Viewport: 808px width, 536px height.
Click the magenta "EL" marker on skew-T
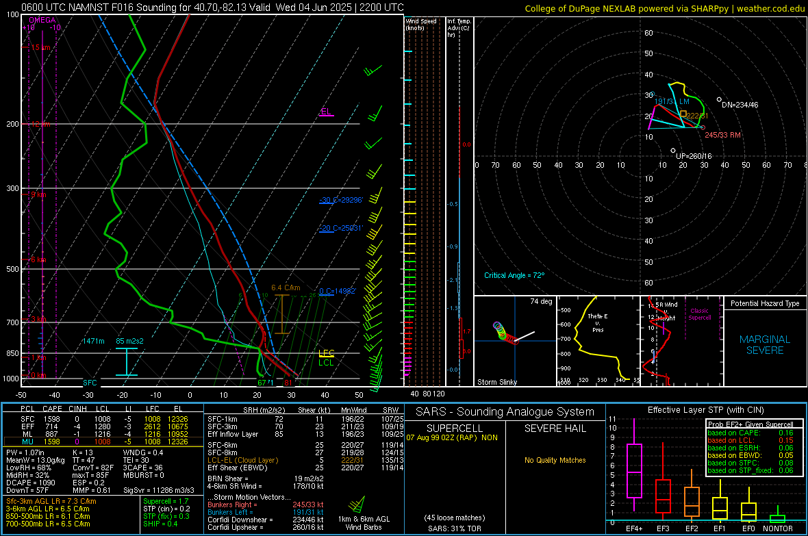326,112
